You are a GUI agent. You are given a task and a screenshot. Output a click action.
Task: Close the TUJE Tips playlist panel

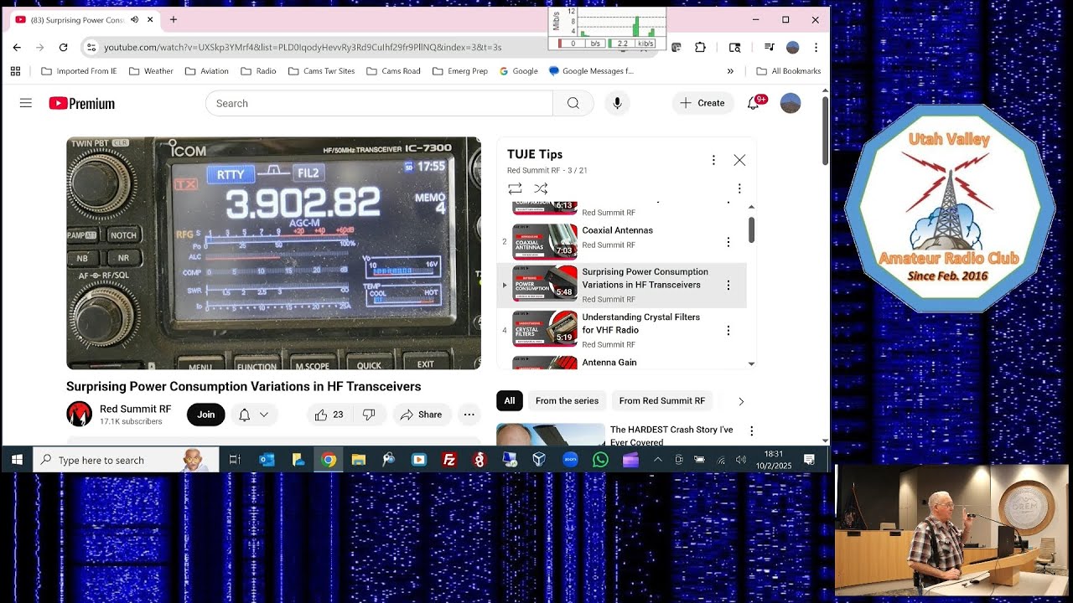[x=739, y=160]
